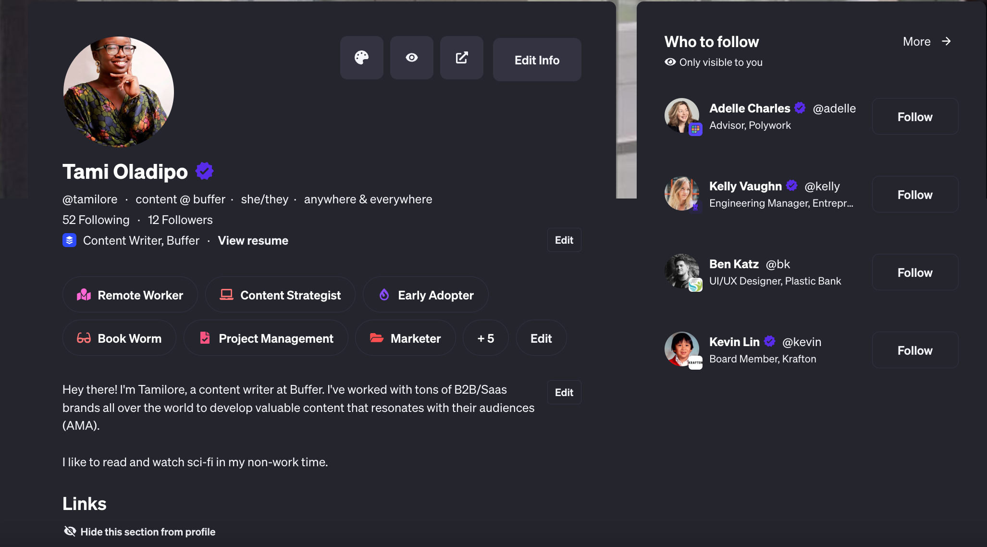
Task: Click Tami Oladipo's verified badge icon
Action: pos(204,171)
